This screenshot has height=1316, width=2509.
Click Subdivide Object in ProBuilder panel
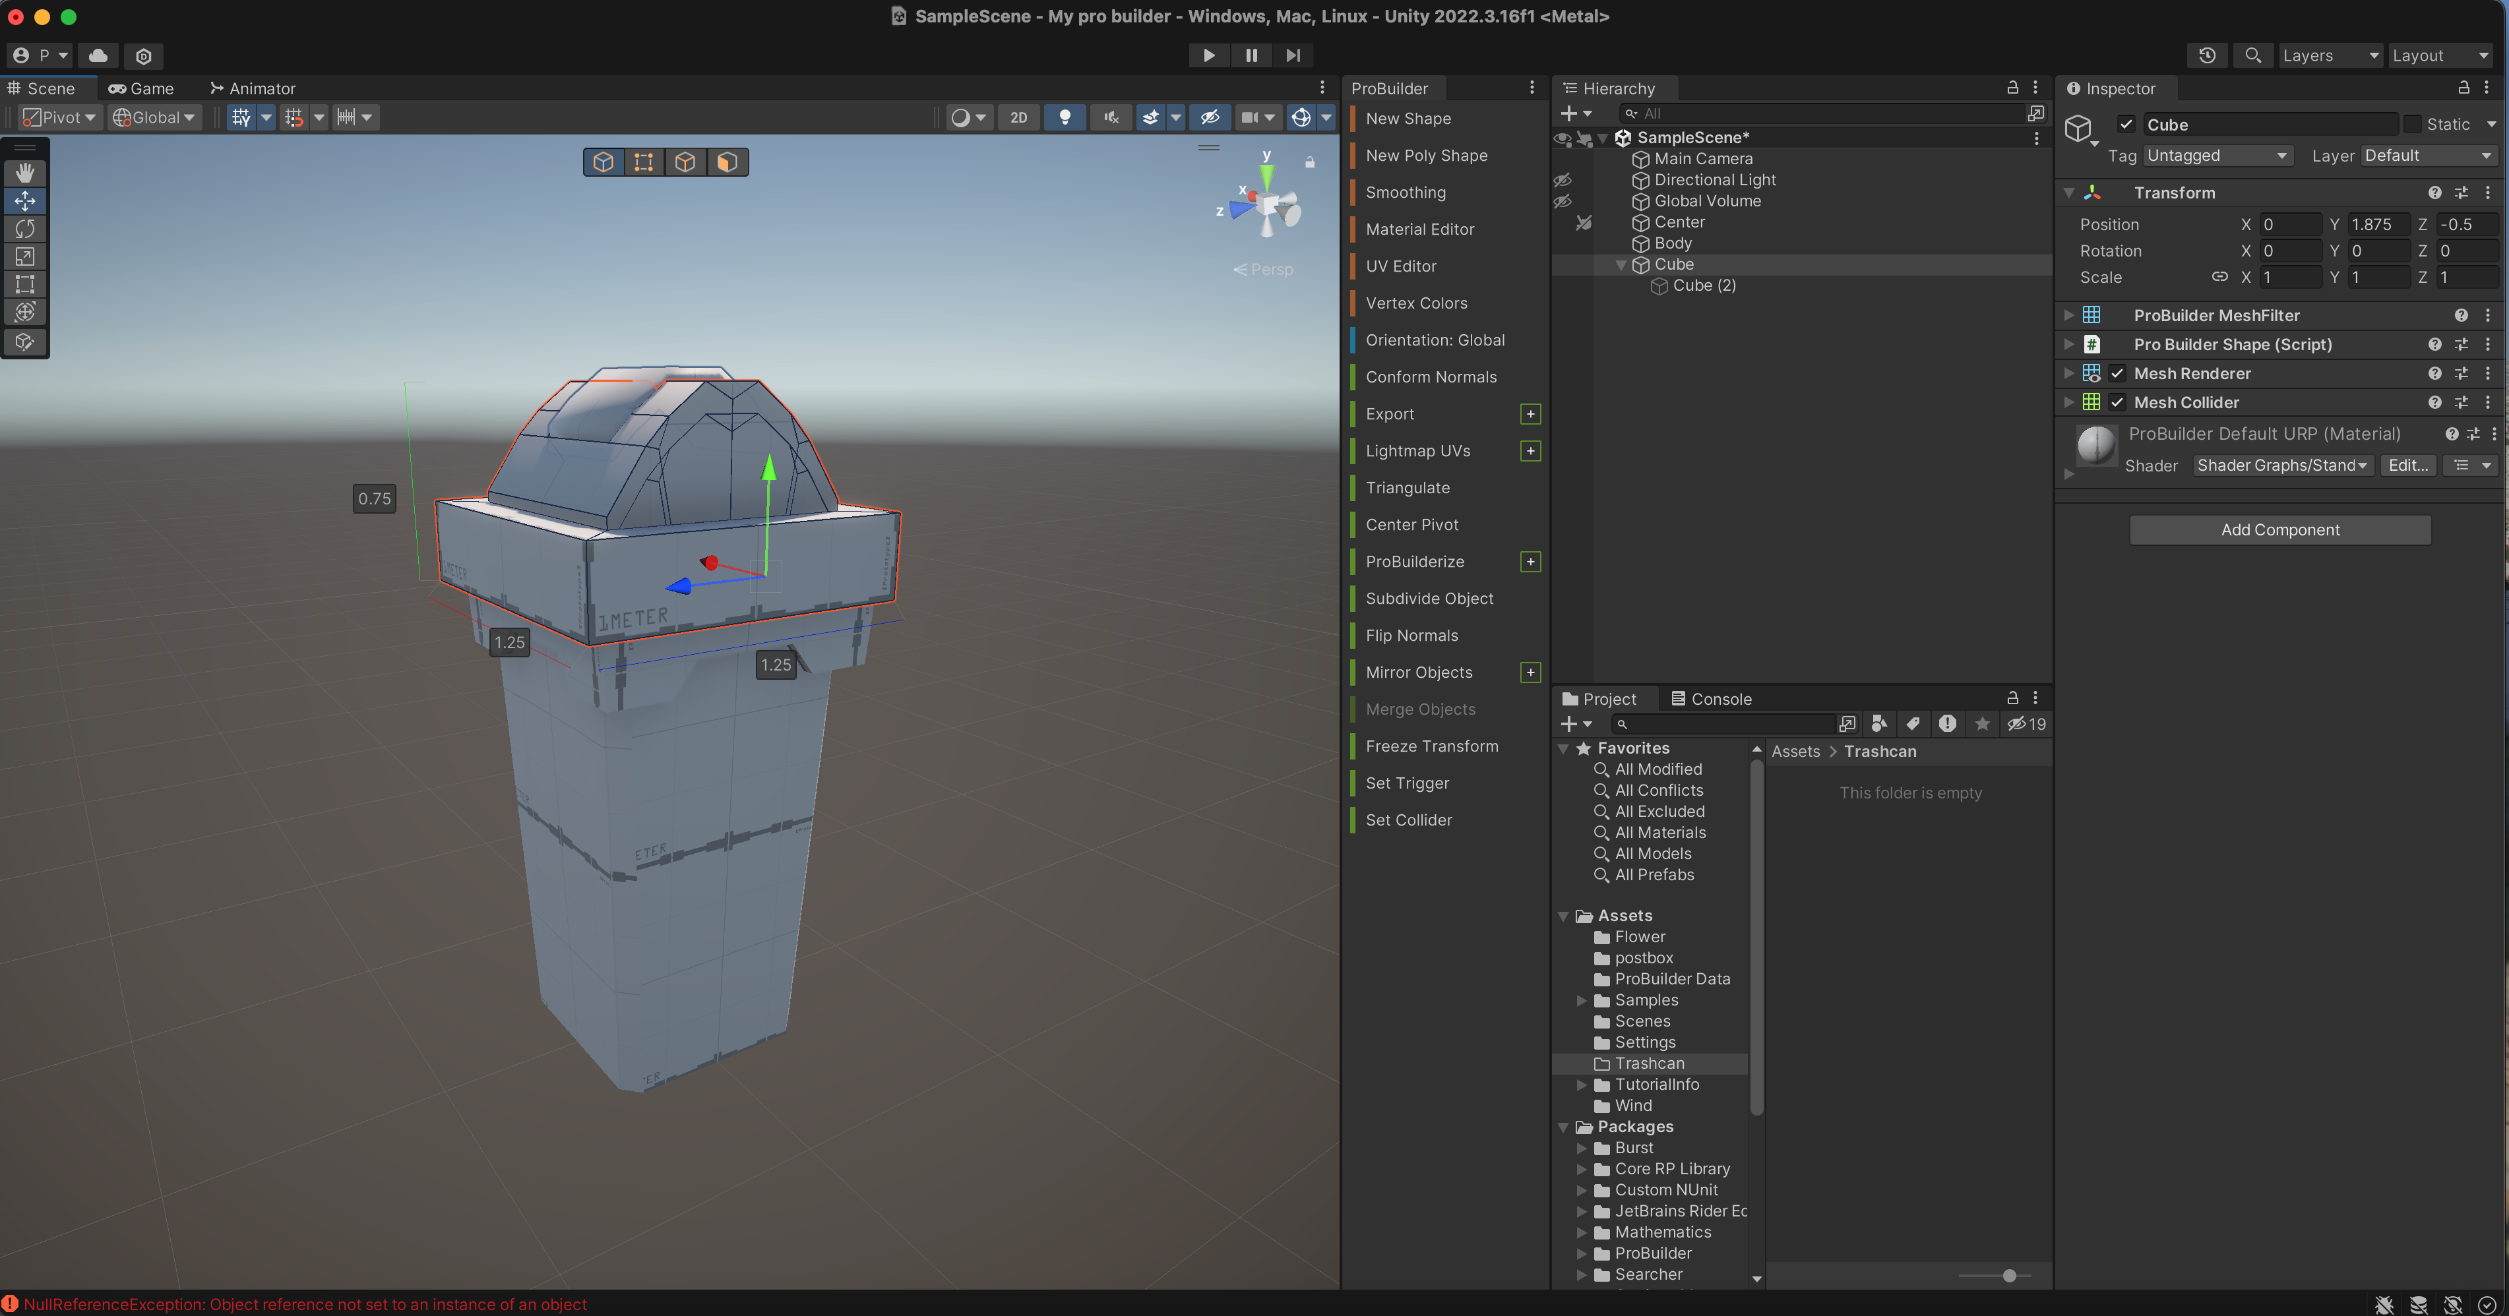coord(1429,599)
